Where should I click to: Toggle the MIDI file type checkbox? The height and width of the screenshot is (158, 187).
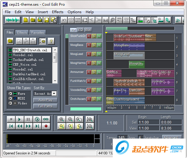[x=10, y=98]
